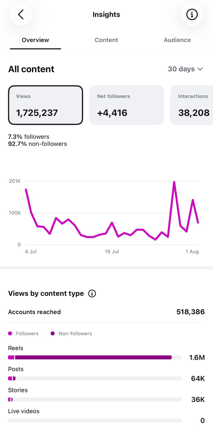Screen dimensions: 213x440
Task: Switch to the Content tab
Action: point(106,40)
